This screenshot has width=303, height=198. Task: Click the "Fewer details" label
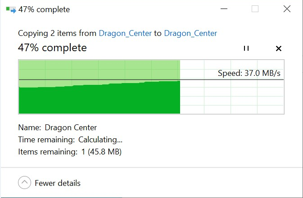tap(57, 183)
